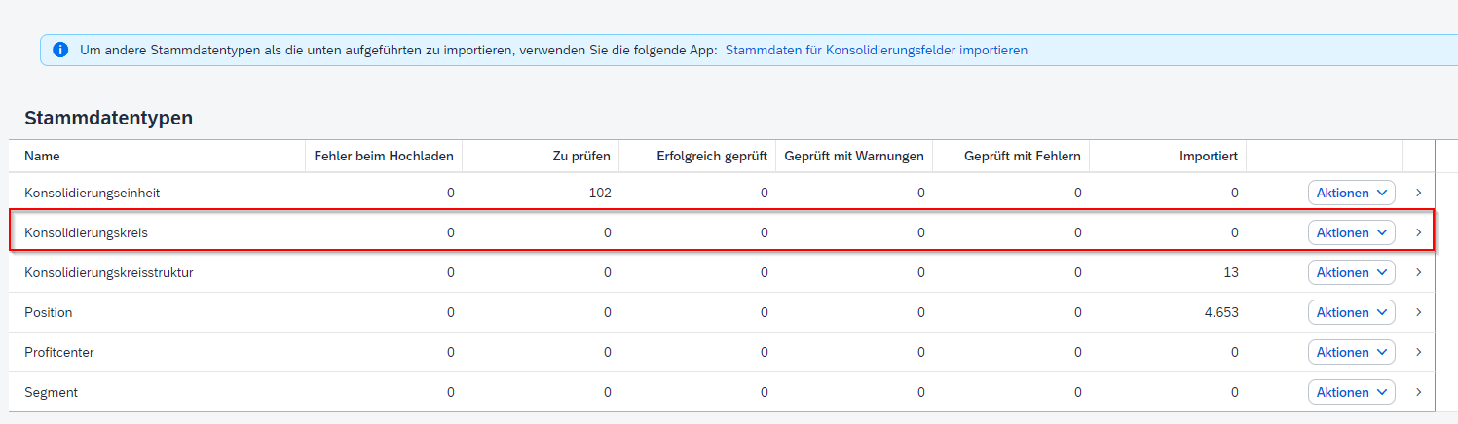Image resolution: width=1458 pixels, height=424 pixels.
Task: Open Aktionen dropdown in Position row
Action: tap(1351, 312)
